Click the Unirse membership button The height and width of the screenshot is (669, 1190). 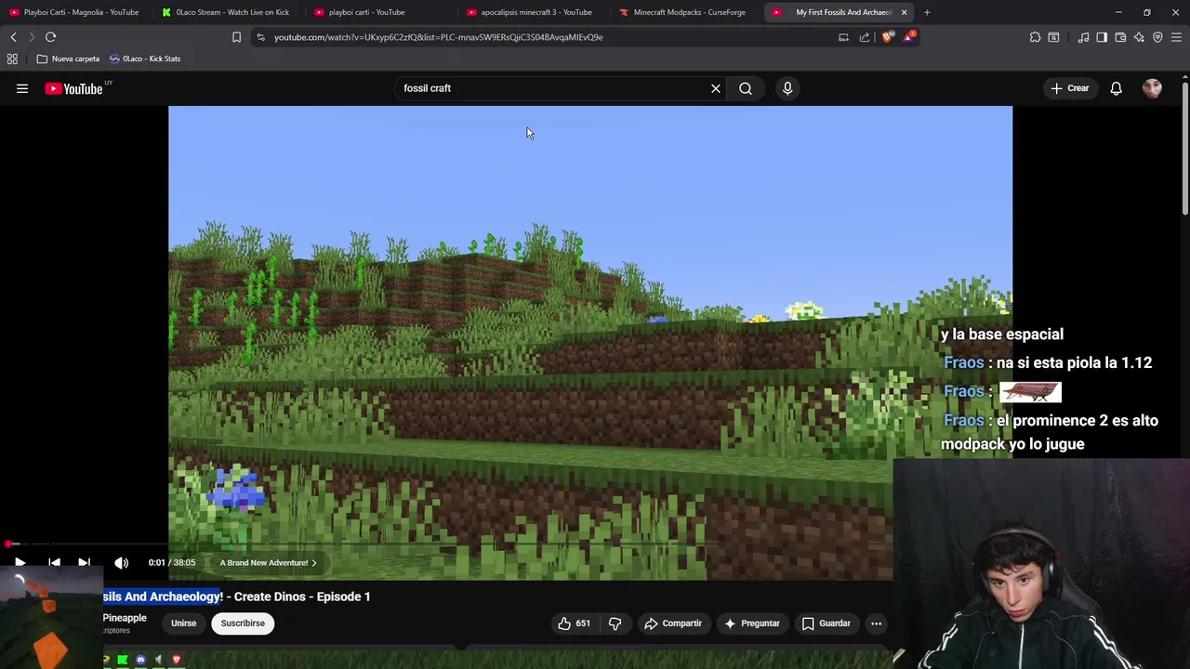click(x=183, y=623)
